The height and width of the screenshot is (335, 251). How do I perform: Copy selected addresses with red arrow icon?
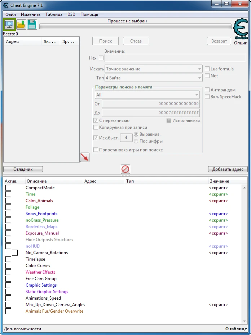tap(85, 158)
